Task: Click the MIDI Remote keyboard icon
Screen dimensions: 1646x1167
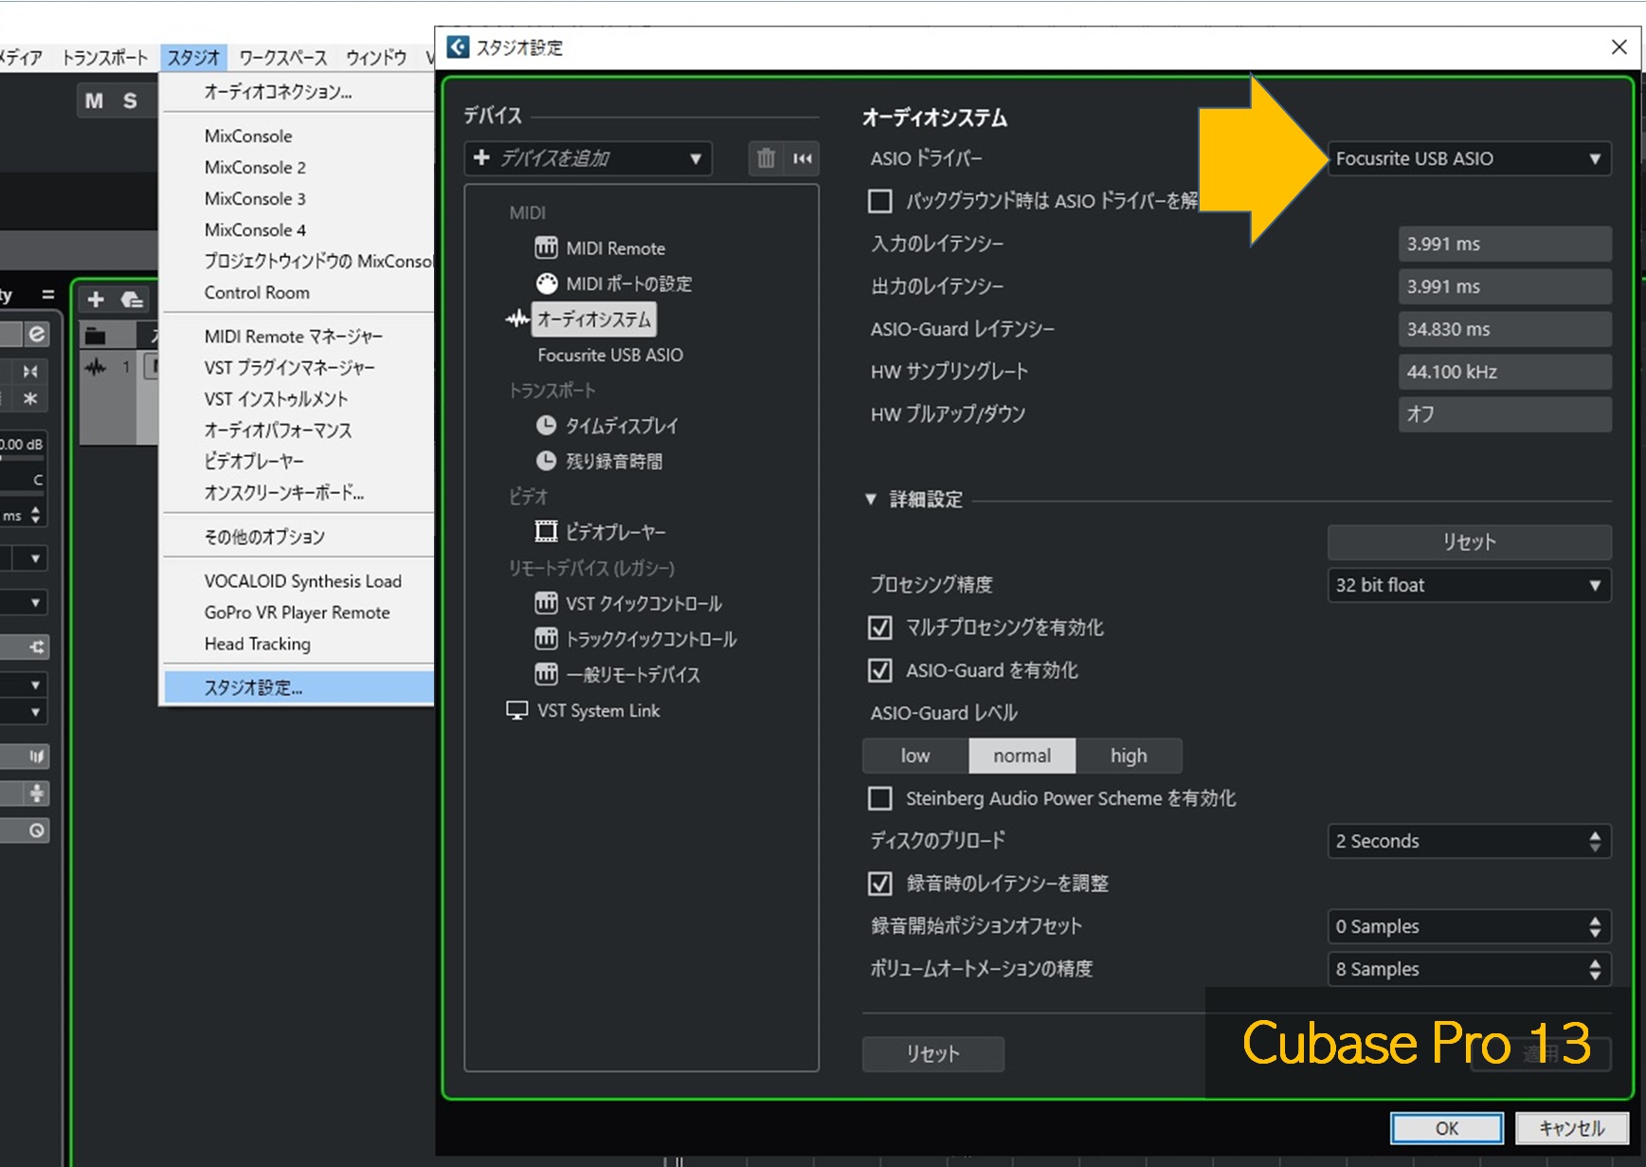Action: pos(546,248)
